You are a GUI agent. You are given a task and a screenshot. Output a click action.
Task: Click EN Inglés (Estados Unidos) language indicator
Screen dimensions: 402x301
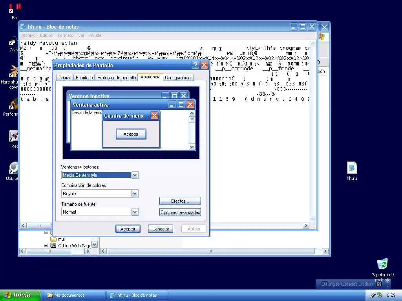[347, 284]
